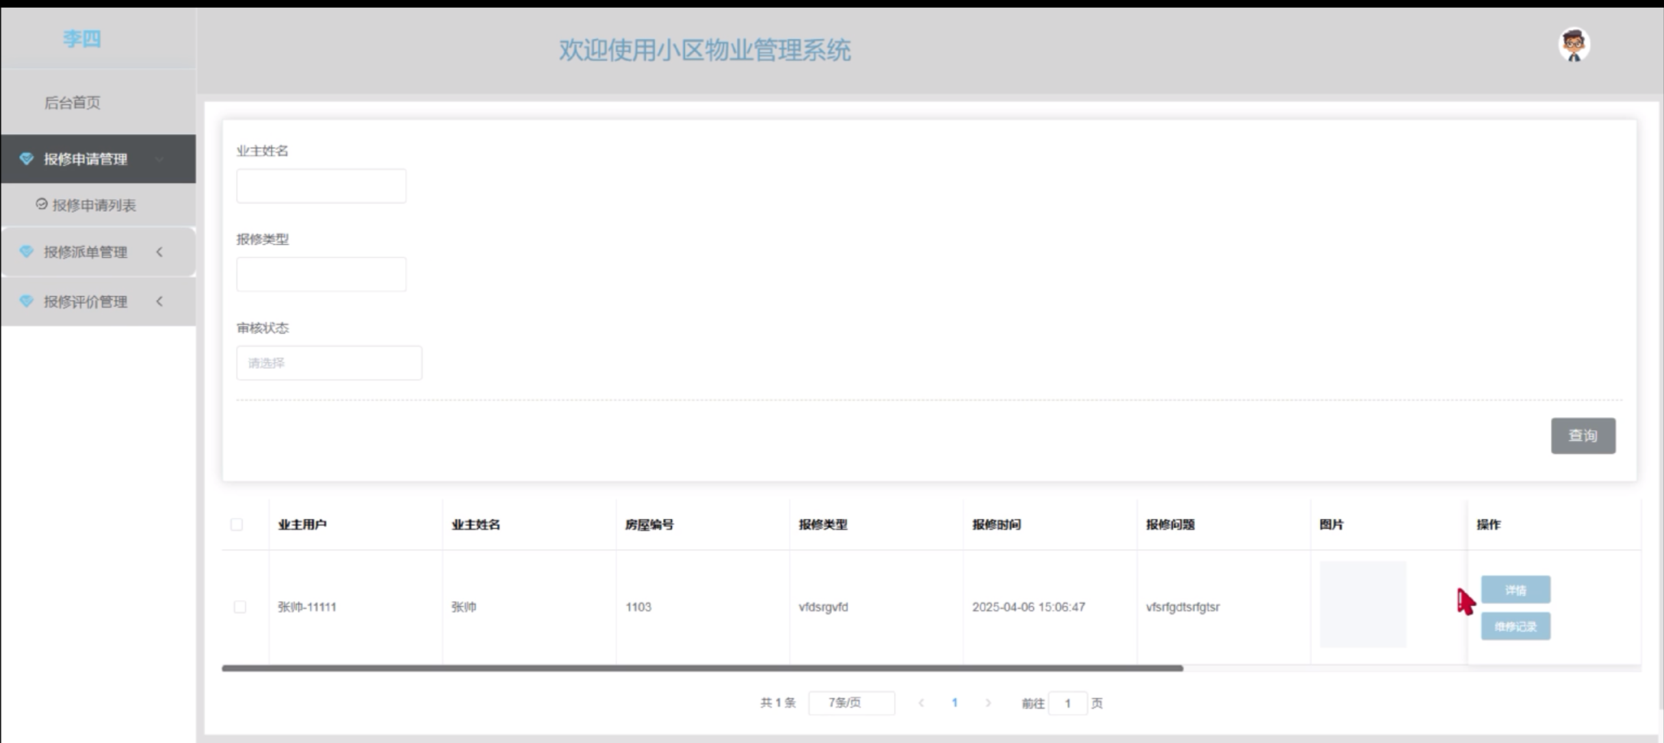The image size is (1664, 743).
Task: Click the horizontal scrollbar below the table
Action: click(702, 668)
